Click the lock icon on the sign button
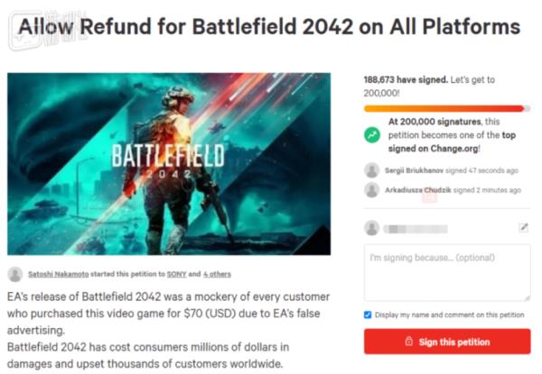 [x=409, y=342]
